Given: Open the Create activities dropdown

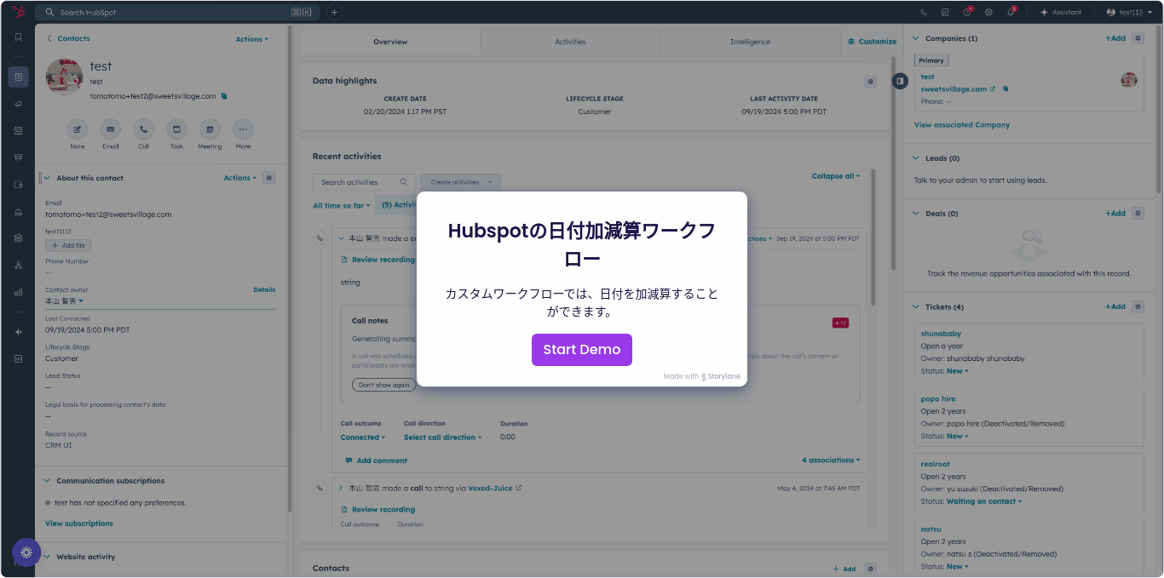Looking at the screenshot, I should click(460, 182).
